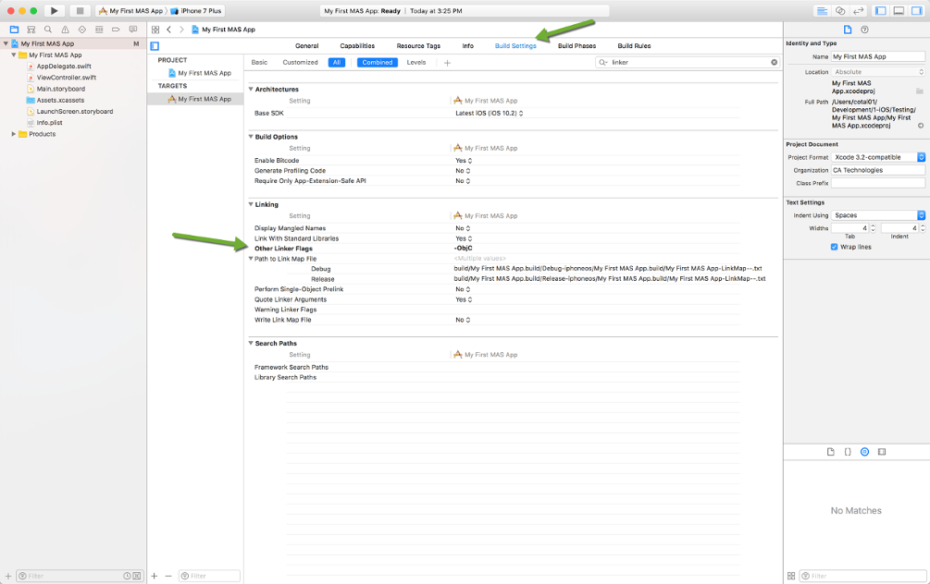930x584 pixels.
Task: Select the Basic settings filter
Action: click(x=259, y=62)
